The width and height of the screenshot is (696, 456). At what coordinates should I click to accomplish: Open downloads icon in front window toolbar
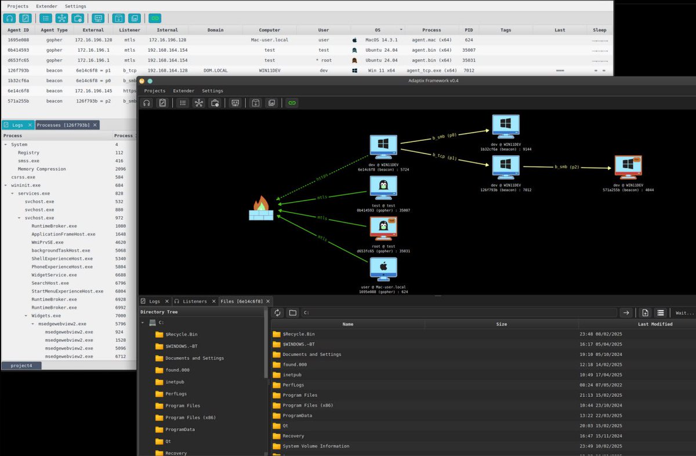[x=256, y=103]
